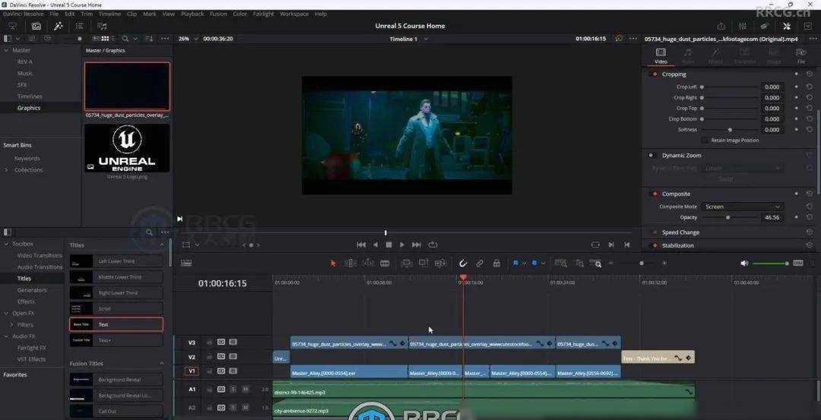Screen dimensions: 821x420
Task: Collapse the Master bin tree
Action: [x=6, y=50]
